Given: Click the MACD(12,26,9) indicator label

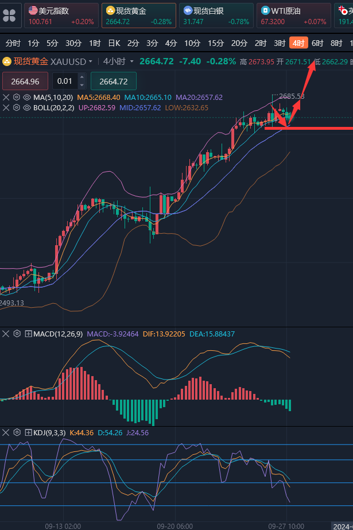Looking at the screenshot, I should [x=58, y=334].
